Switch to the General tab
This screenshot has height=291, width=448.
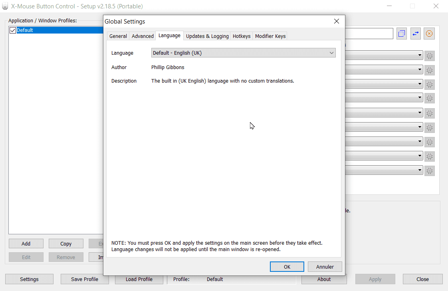[x=118, y=36]
